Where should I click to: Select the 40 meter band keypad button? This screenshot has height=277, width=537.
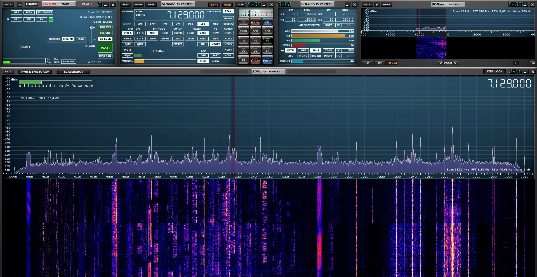tap(267, 40)
